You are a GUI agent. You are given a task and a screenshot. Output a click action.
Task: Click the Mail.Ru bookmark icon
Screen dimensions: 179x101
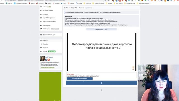coord(7,3)
